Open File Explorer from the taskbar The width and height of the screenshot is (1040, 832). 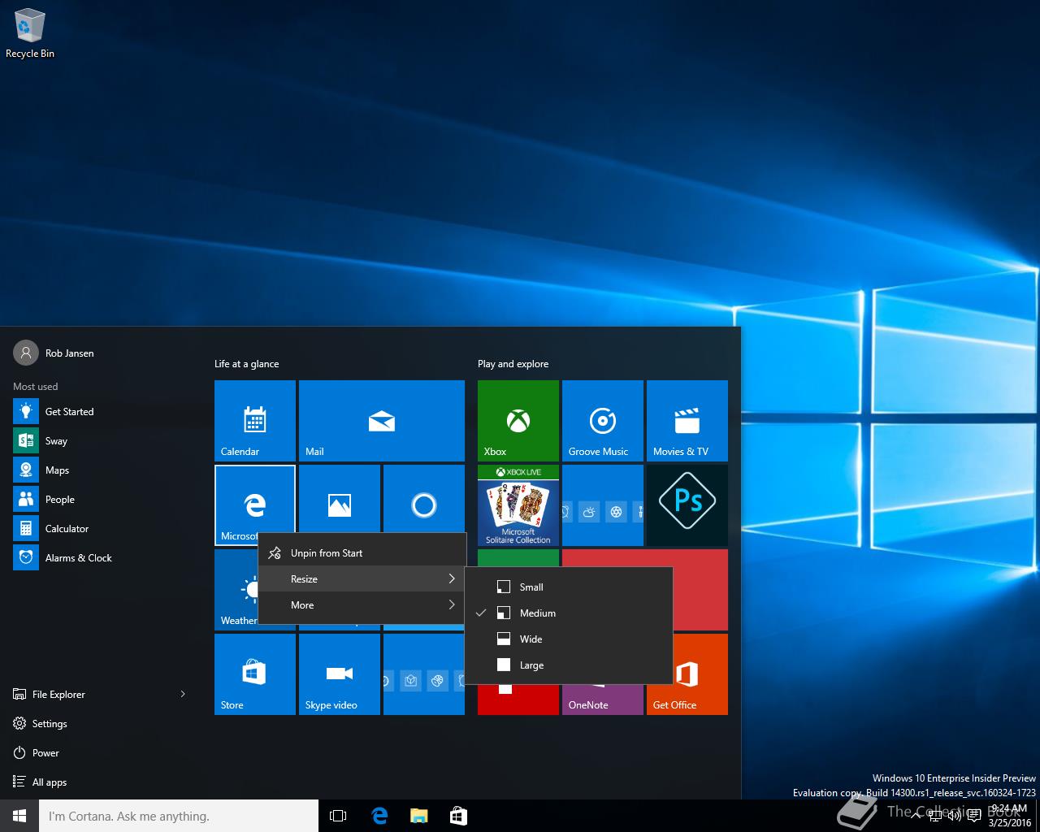tap(418, 816)
